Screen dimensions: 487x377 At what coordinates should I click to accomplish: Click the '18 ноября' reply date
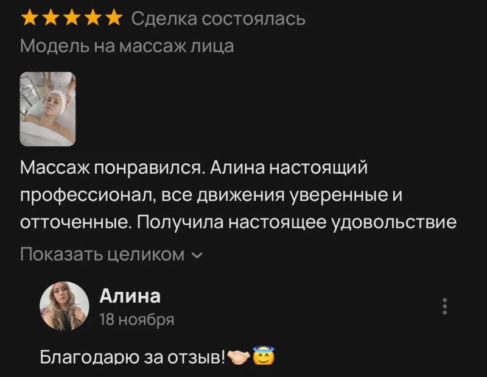(x=137, y=319)
